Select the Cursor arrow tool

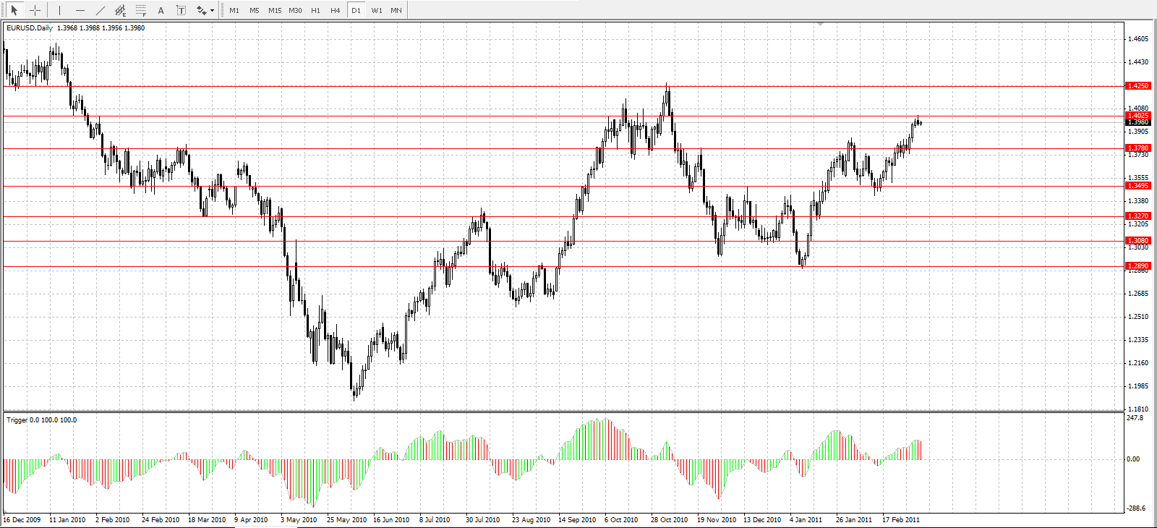click(14, 10)
